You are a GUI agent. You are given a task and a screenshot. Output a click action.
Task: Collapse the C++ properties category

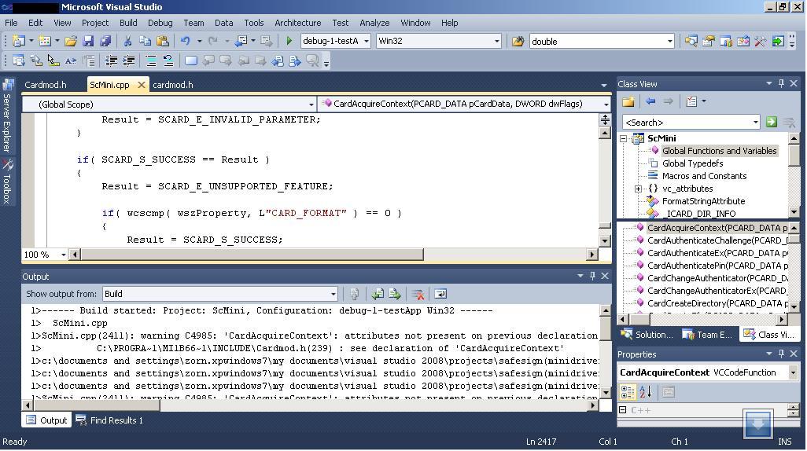pyautogui.click(x=622, y=410)
